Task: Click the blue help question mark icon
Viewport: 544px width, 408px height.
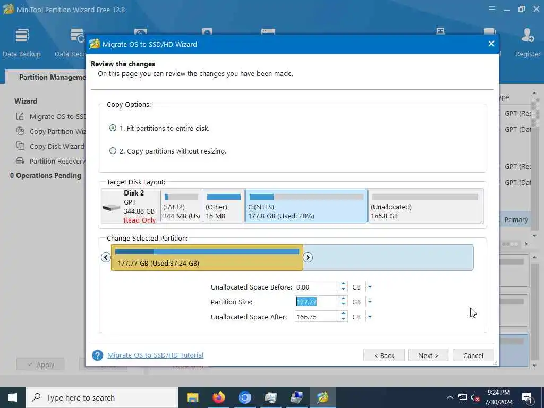Action: coord(98,355)
